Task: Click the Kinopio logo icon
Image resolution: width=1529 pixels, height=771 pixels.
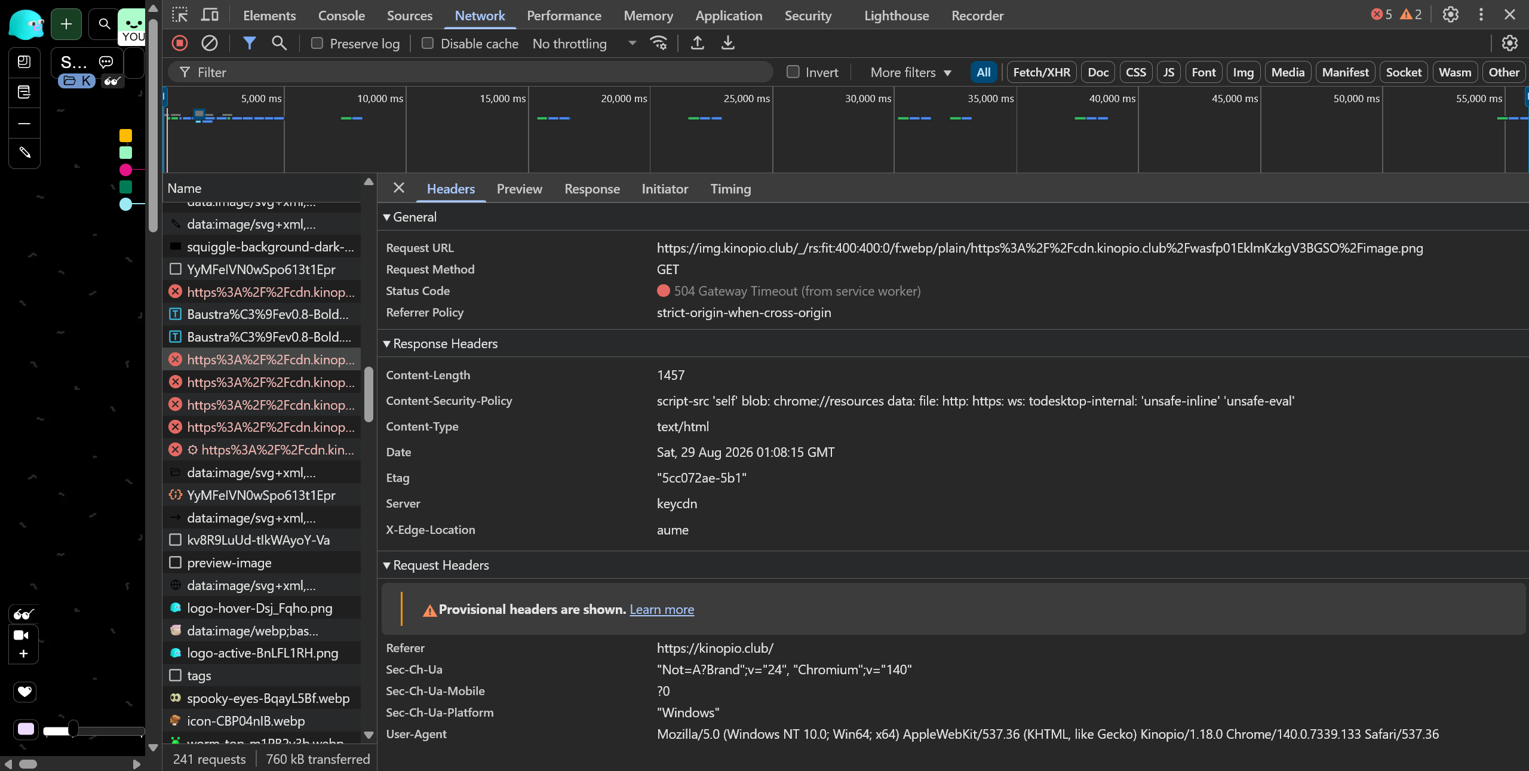Action: point(26,24)
